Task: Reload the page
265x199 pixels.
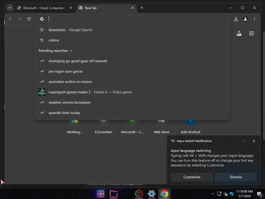Action: click(29, 19)
